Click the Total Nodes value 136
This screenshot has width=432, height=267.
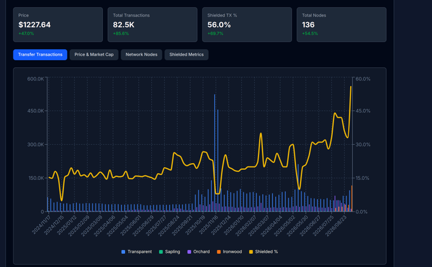(308, 25)
